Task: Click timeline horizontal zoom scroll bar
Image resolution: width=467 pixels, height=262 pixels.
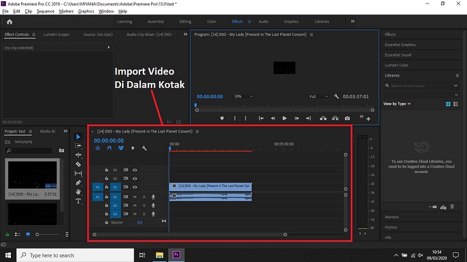Action: tap(190, 235)
